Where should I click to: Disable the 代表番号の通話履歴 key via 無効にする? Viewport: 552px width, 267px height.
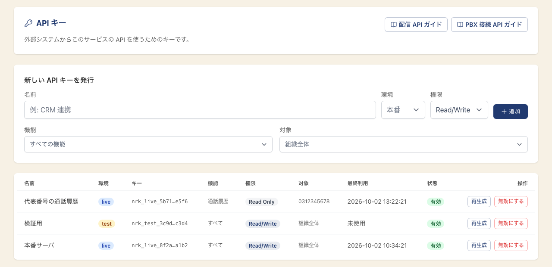(511, 202)
